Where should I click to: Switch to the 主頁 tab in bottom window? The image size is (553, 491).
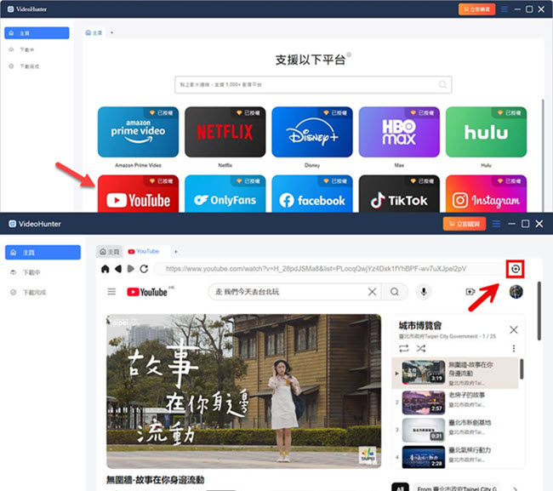[x=110, y=252]
